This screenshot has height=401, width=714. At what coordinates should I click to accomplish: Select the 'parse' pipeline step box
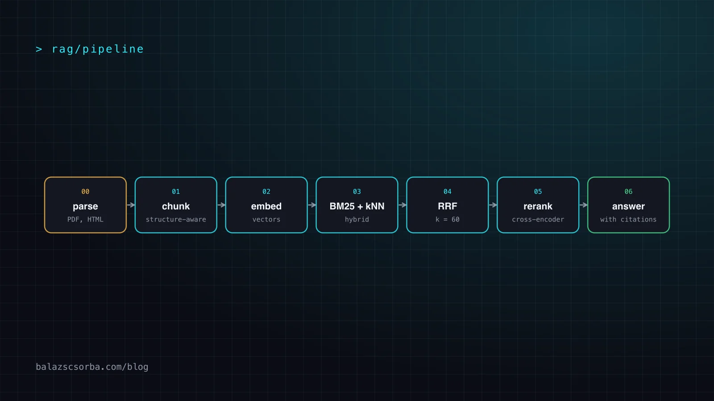pyautogui.click(x=85, y=205)
